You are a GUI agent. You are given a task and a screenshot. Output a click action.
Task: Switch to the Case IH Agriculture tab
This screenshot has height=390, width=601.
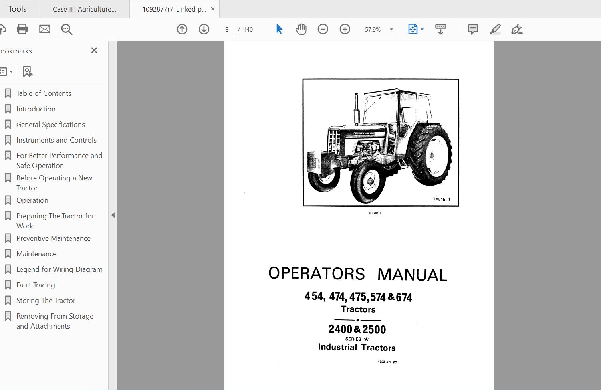(x=84, y=9)
